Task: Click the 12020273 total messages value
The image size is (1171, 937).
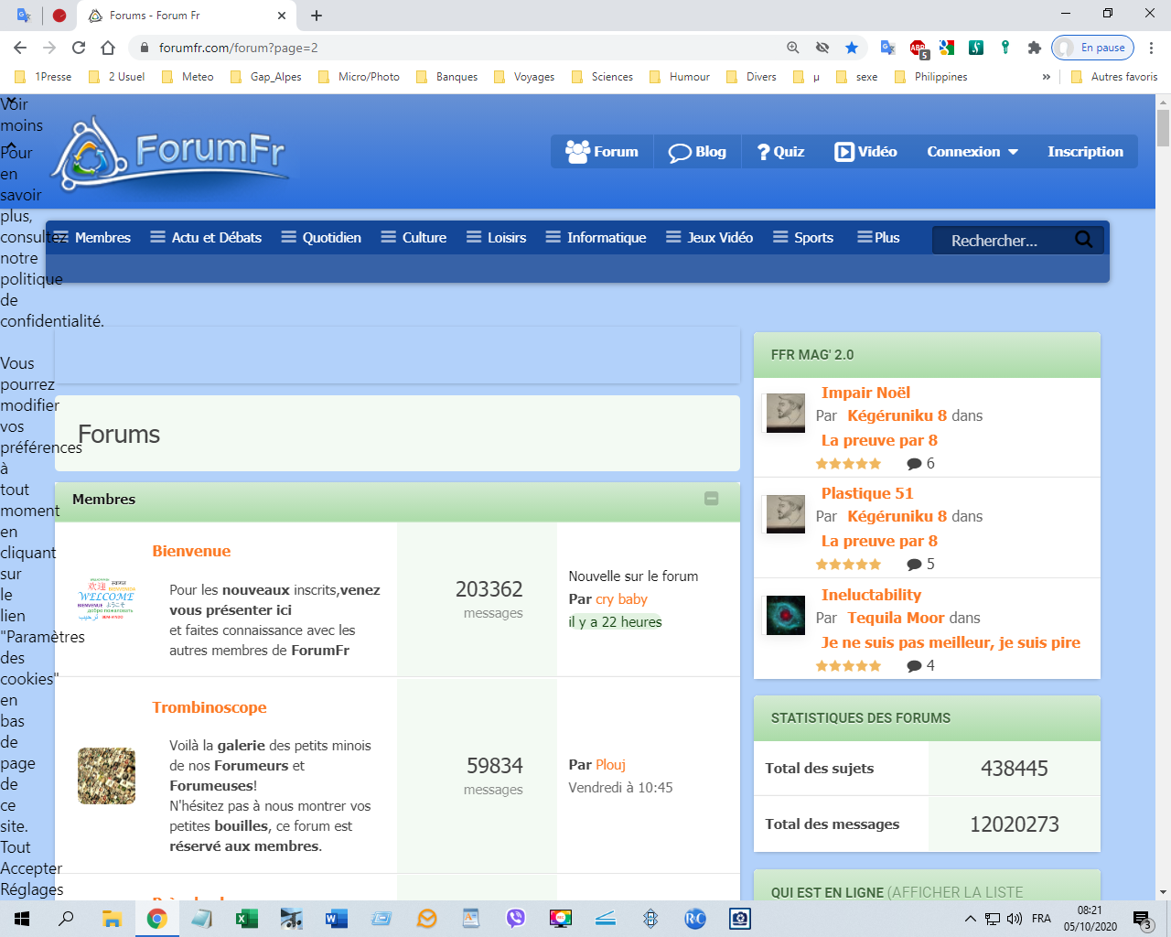Action: pos(1015,824)
